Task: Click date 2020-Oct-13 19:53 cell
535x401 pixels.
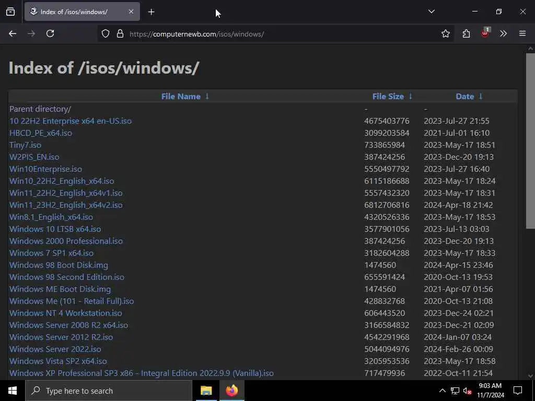Action: tap(458, 277)
